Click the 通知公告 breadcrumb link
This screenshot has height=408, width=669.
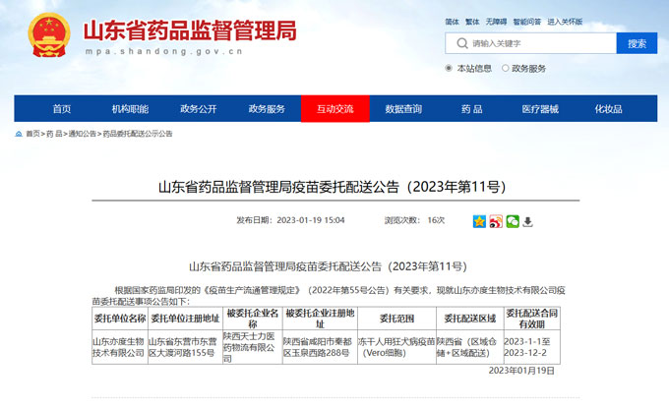(x=82, y=134)
